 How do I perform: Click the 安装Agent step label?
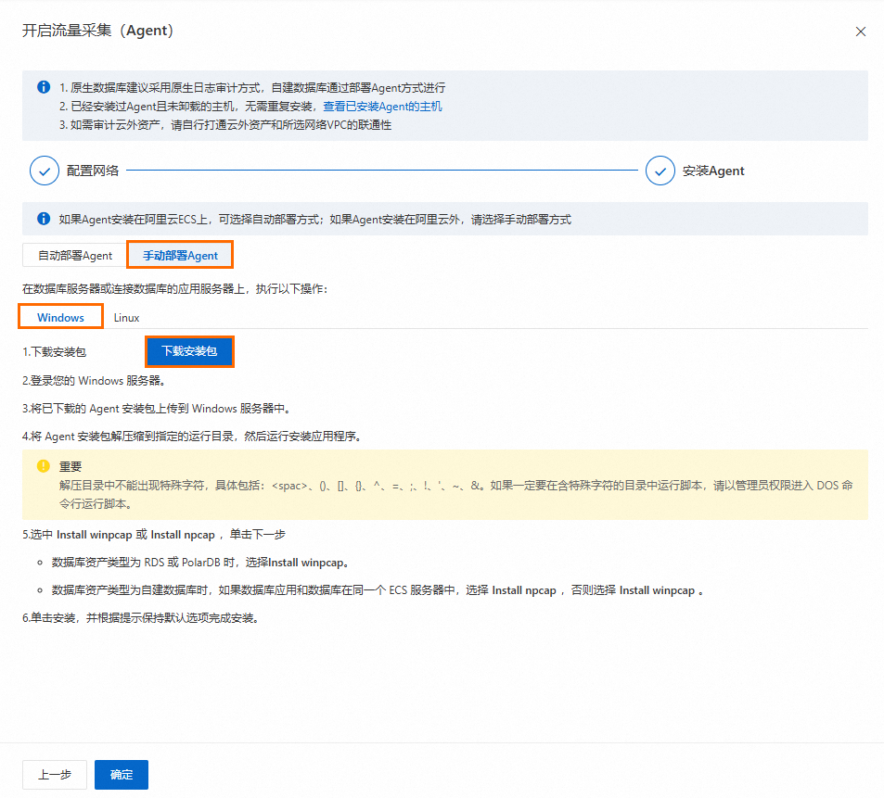[713, 171]
